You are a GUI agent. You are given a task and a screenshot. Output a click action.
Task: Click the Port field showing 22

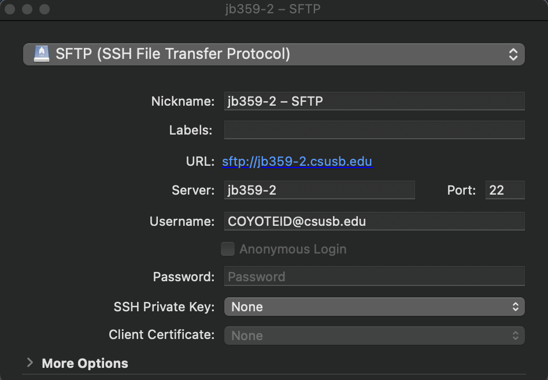pyautogui.click(x=505, y=190)
